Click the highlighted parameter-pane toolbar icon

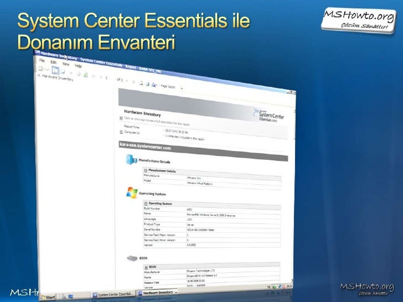[x=55, y=70]
